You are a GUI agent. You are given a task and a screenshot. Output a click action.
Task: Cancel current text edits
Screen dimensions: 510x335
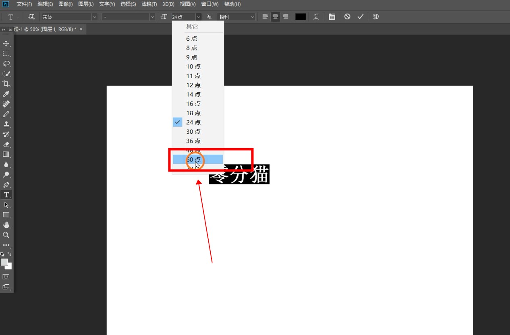click(347, 17)
